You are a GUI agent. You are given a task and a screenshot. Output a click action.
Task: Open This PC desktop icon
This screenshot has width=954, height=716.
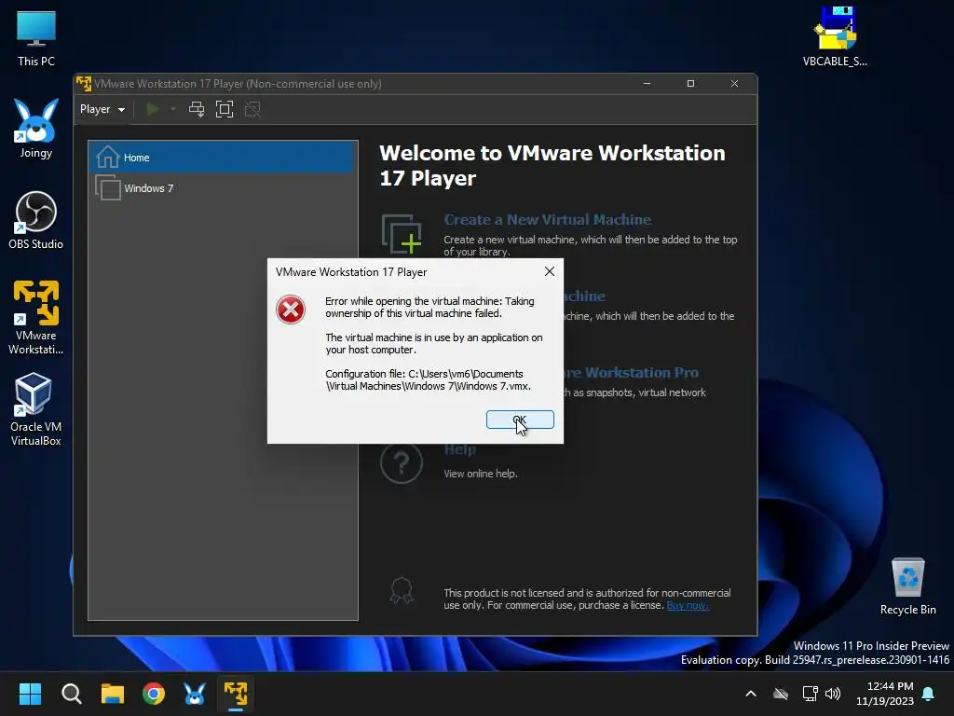click(36, 38)
